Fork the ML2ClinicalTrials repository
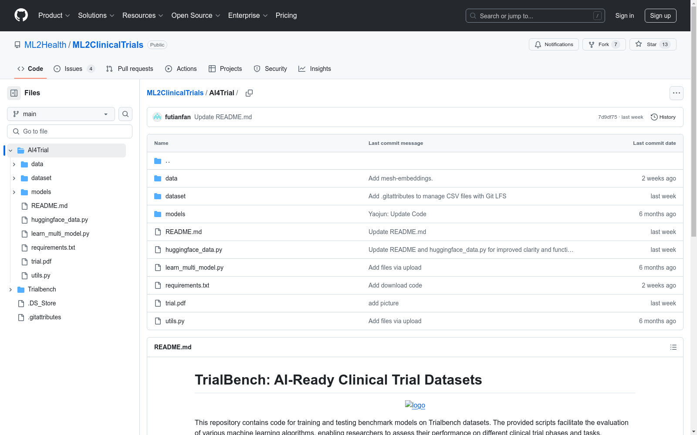 click(x=604, y=44)
